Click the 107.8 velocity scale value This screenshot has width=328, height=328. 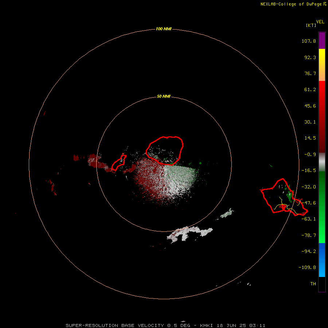point(309,41)
